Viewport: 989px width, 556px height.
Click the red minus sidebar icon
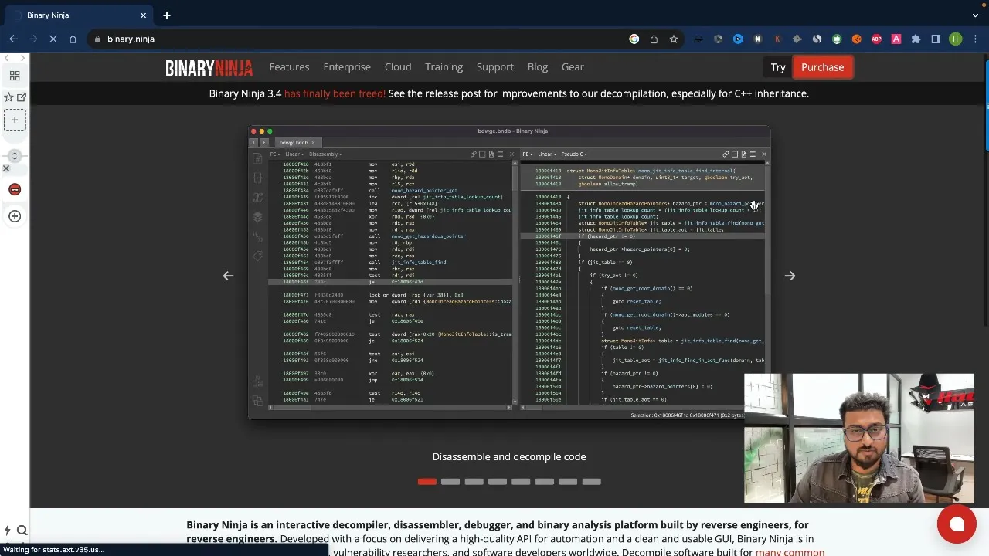[x=15, y=189]
